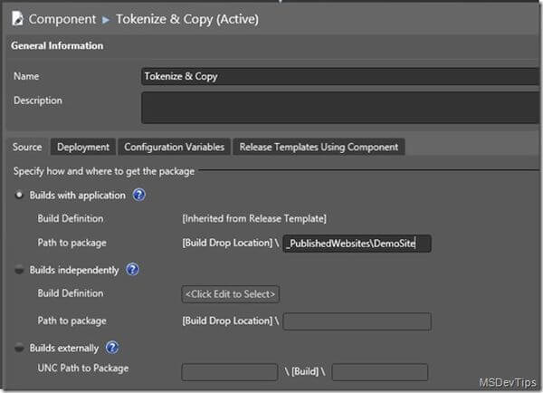Select Builds externally option
The image size is (543, 393).
20,347
